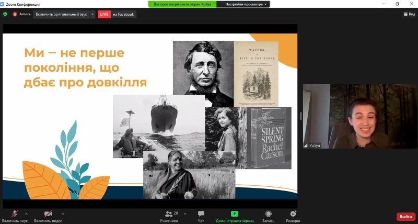The width and height of the screenshot is (418, 224).
Task: Click the Zoom app icon in title bar
Action: (3, 4)
